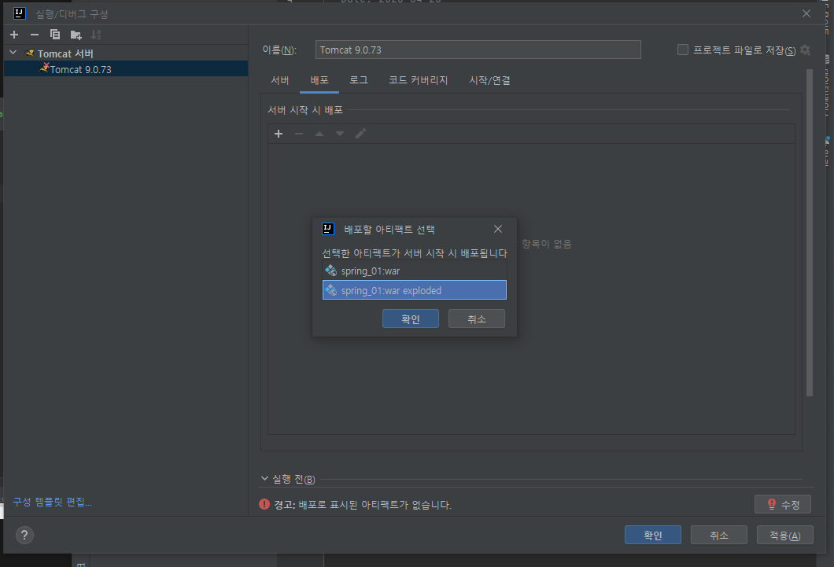Select Tomcat 9.0.73 configuration
This screenshot has width=834, height=567.
(126, 69)
